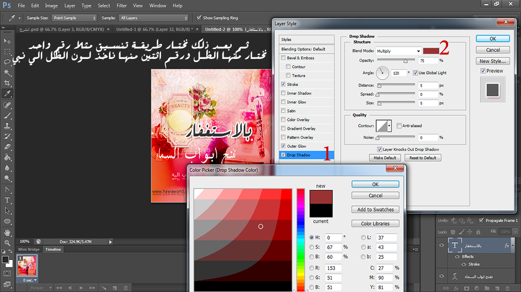This screenshot has height=292, width=521.
Task: Select the Hand tool
Action: tap(7, 232)
